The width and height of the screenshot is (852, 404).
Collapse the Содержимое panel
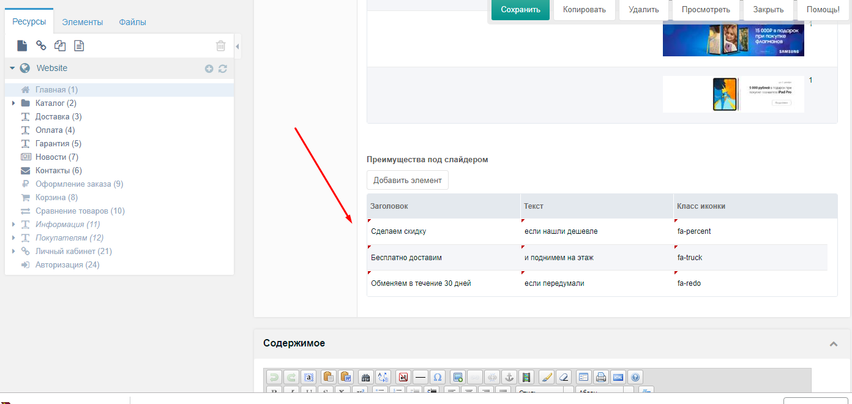pyautogui.click(x=833, y=344)
